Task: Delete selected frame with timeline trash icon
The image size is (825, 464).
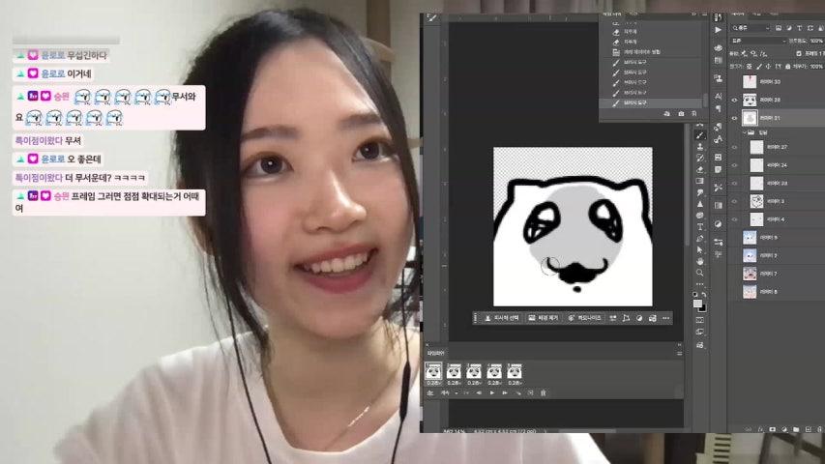Action: (x=543, y=393)
